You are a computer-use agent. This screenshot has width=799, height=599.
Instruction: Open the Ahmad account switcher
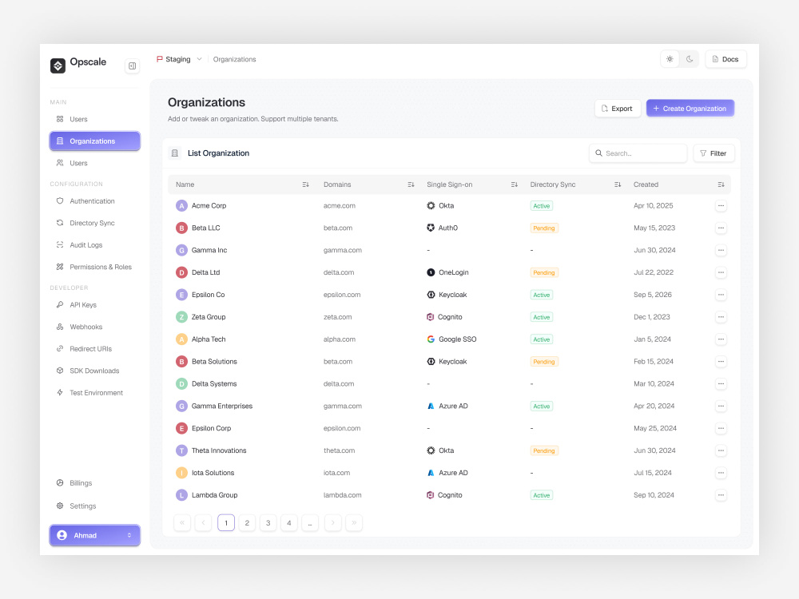[x=95, y=535]
